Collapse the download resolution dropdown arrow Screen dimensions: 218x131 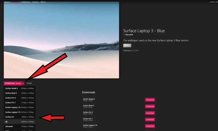click(23, 83)
